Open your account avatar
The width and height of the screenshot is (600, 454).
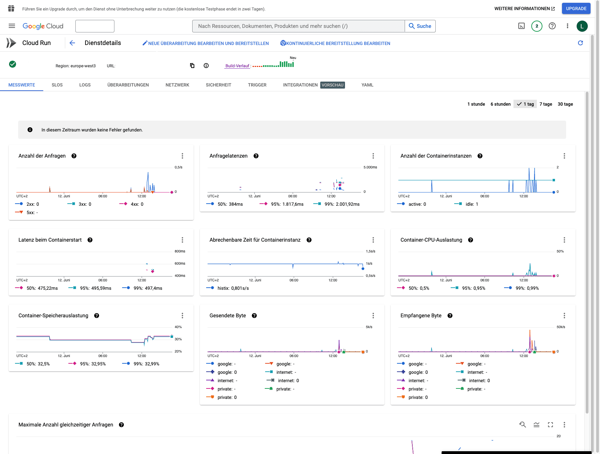[x=582, y=26]
